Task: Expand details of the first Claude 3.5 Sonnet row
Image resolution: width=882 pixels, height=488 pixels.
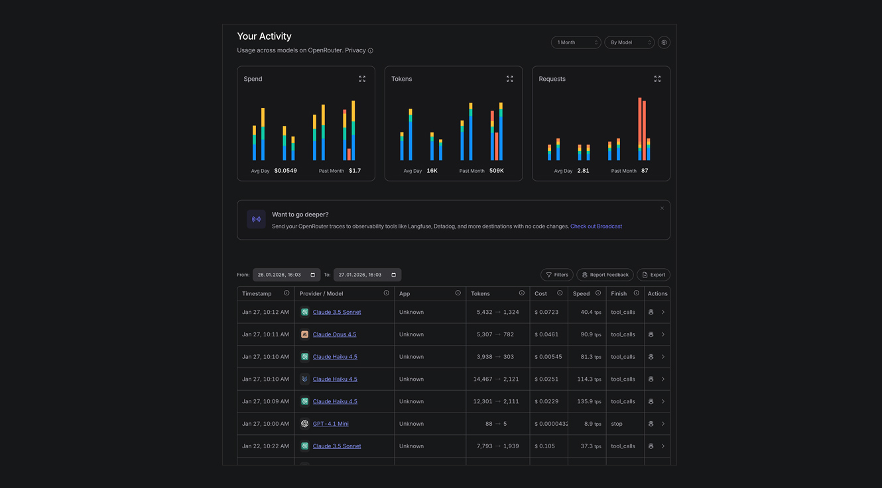Action: point(663,312)
